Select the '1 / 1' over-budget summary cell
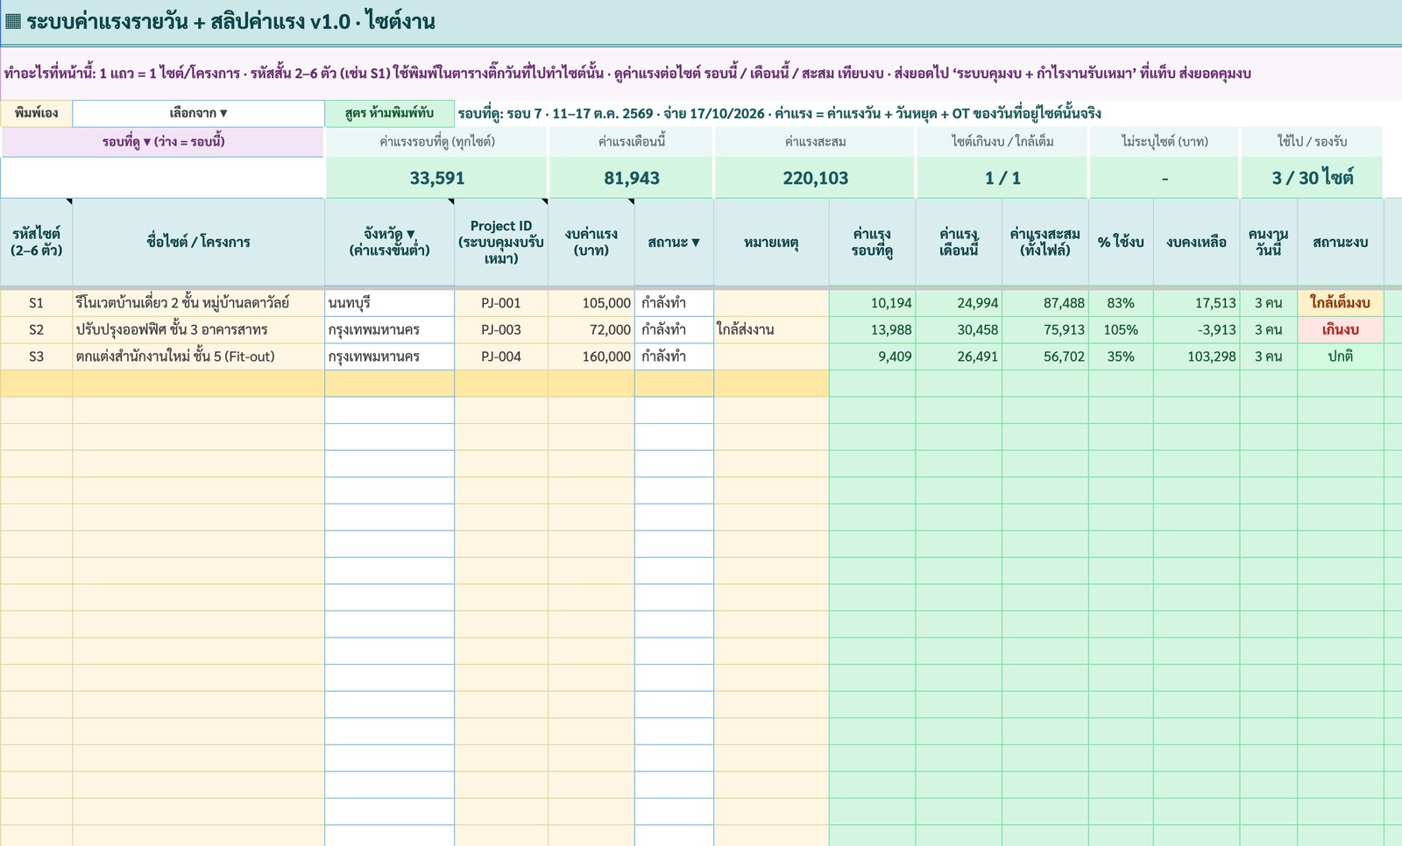 point(1002,178)
